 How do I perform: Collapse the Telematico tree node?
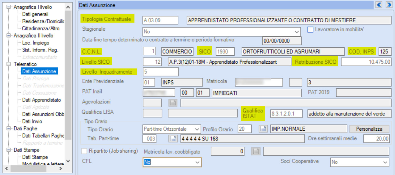coord(8,64)
